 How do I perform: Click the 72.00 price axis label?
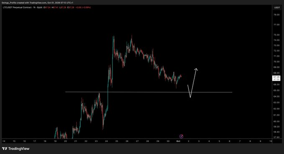coord(276,51)
